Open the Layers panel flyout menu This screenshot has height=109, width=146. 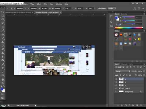144,64
